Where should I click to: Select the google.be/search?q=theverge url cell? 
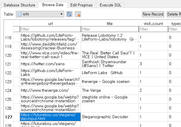click(x=50, y=82)
